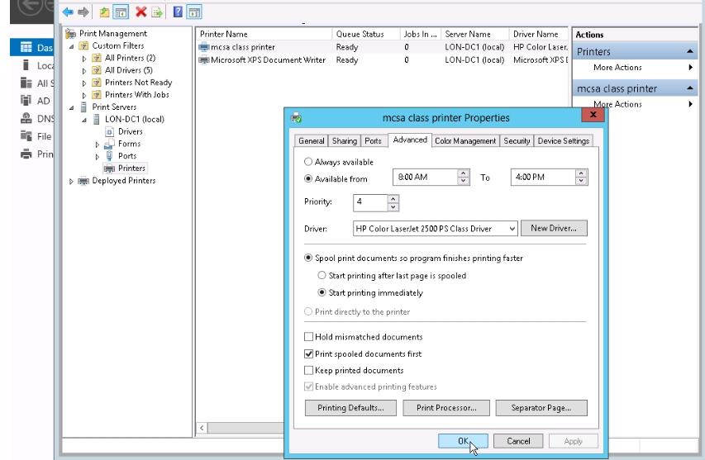Screen dimensions: 705x460
Task: Click the Back arrow in the toolbar
Action: pos(69,12)
